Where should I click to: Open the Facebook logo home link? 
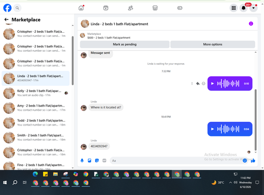pyautogui.click(x=7, y=8)
